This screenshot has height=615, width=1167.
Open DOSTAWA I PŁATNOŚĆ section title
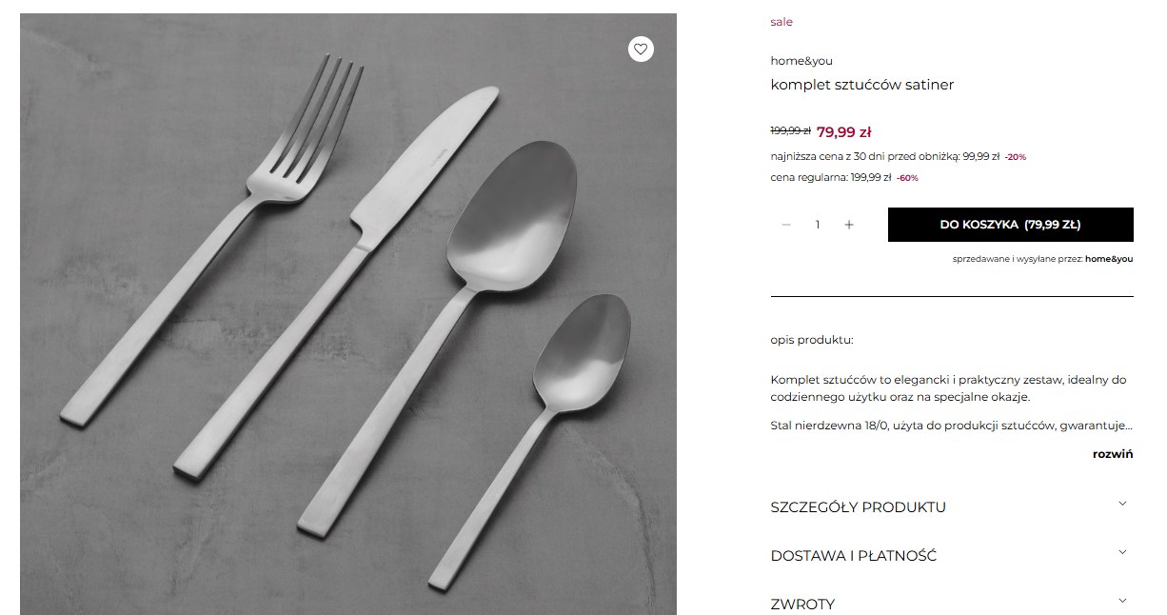click(x=853, y=556)
